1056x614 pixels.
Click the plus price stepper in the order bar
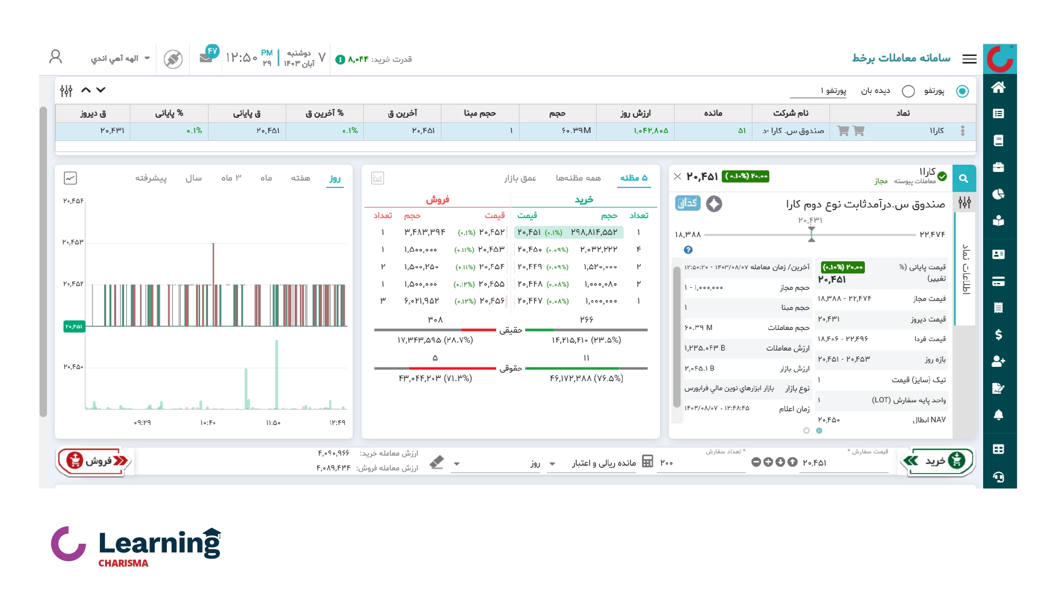[x=768, y=462]
